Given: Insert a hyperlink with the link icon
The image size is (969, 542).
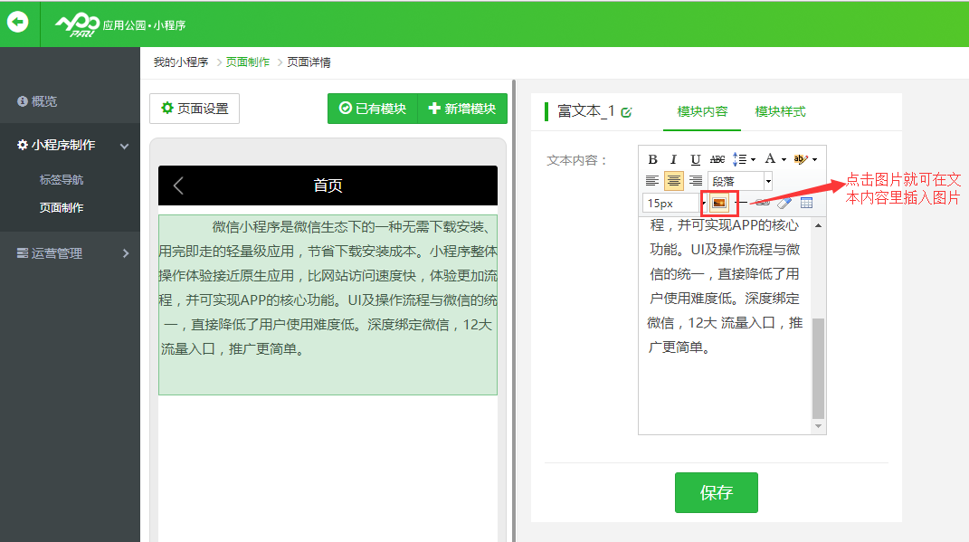Looking at the screenshot, I should coord(763,203).
